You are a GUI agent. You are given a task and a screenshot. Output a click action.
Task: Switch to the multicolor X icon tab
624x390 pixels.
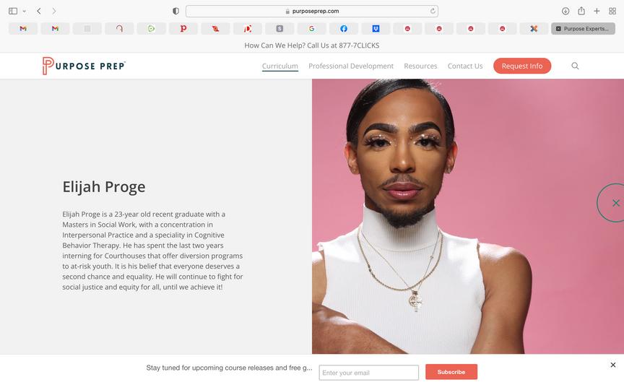coord(534,29)
